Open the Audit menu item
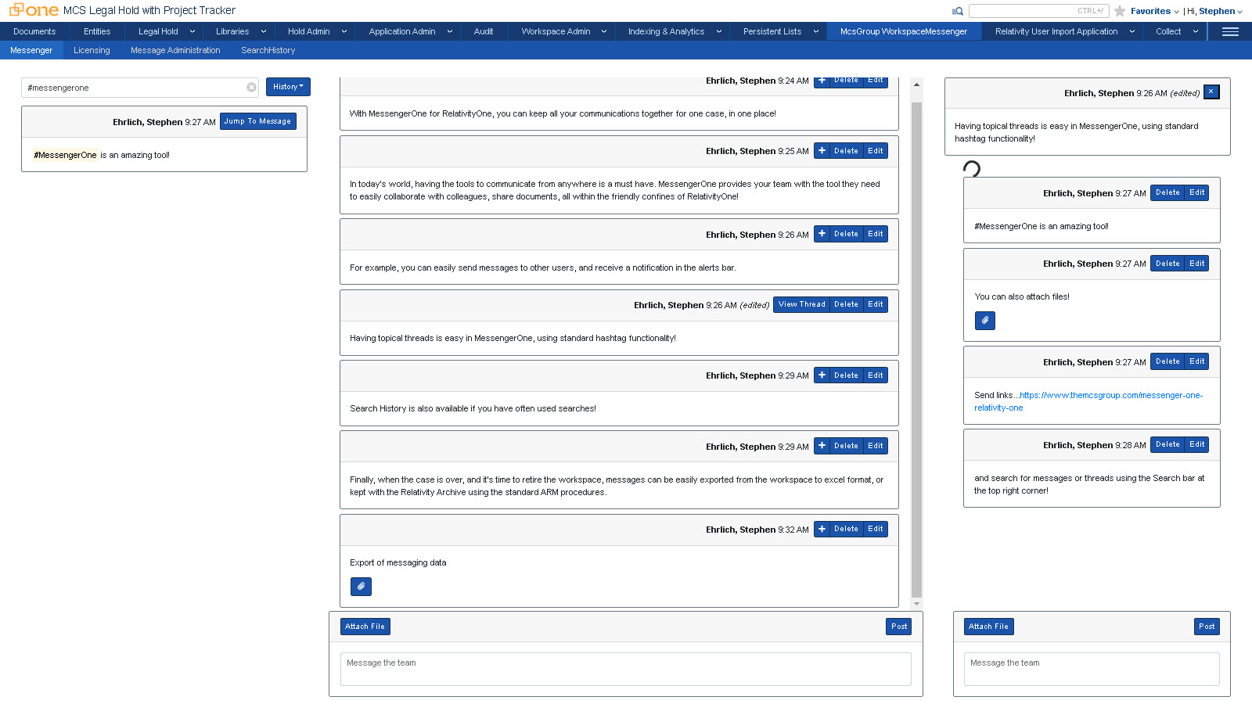The width and height of the screenshot is (1252, 704). [x=484, y=31]
